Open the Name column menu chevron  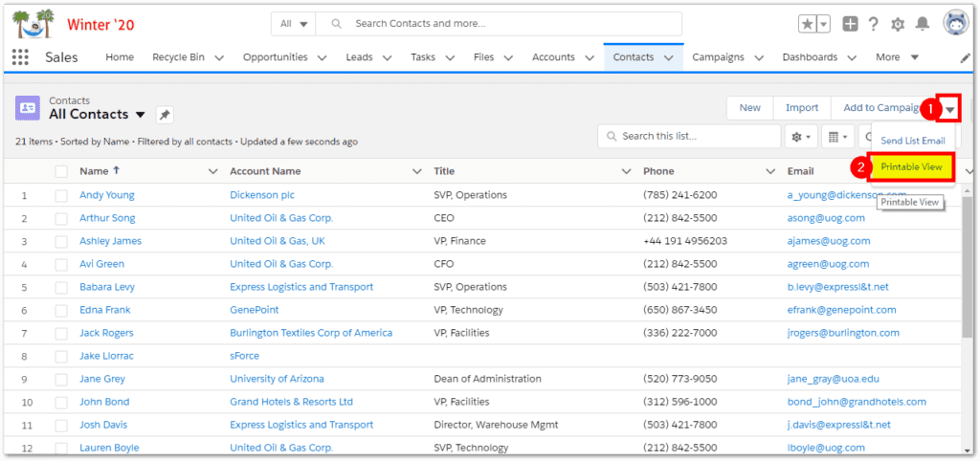point(213,171)
